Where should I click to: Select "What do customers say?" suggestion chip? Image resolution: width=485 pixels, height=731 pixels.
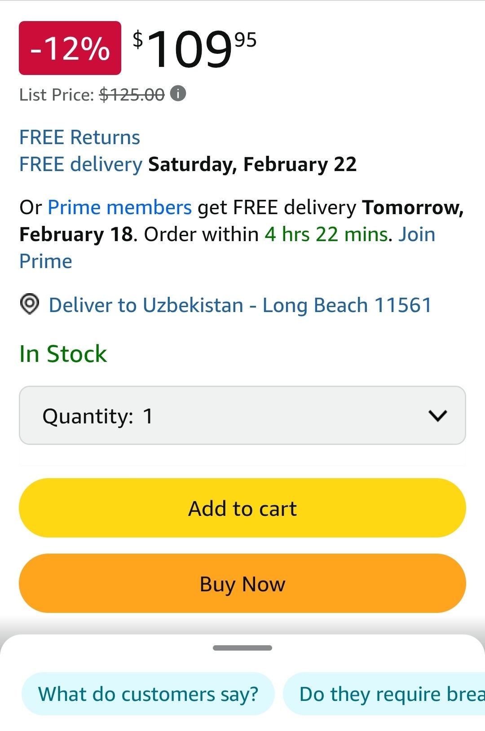[x=148, y=694]
